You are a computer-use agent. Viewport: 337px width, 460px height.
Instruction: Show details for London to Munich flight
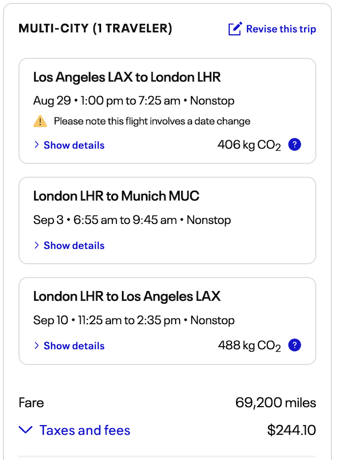[x=74, y=246]
